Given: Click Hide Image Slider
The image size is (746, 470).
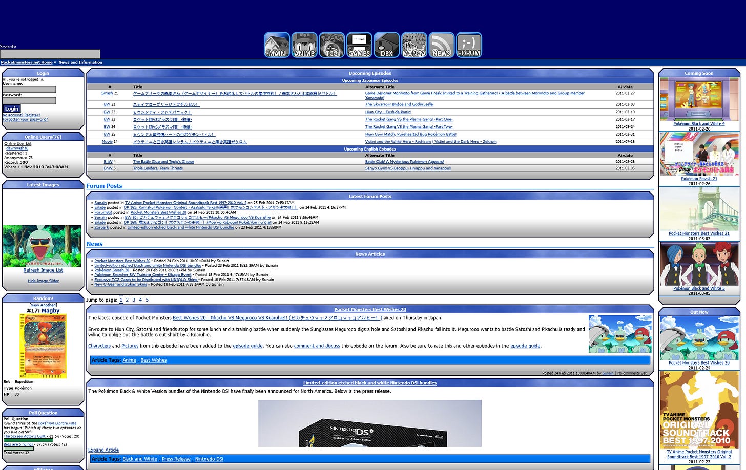Looking at the screenshot, I should coord(43,281).
